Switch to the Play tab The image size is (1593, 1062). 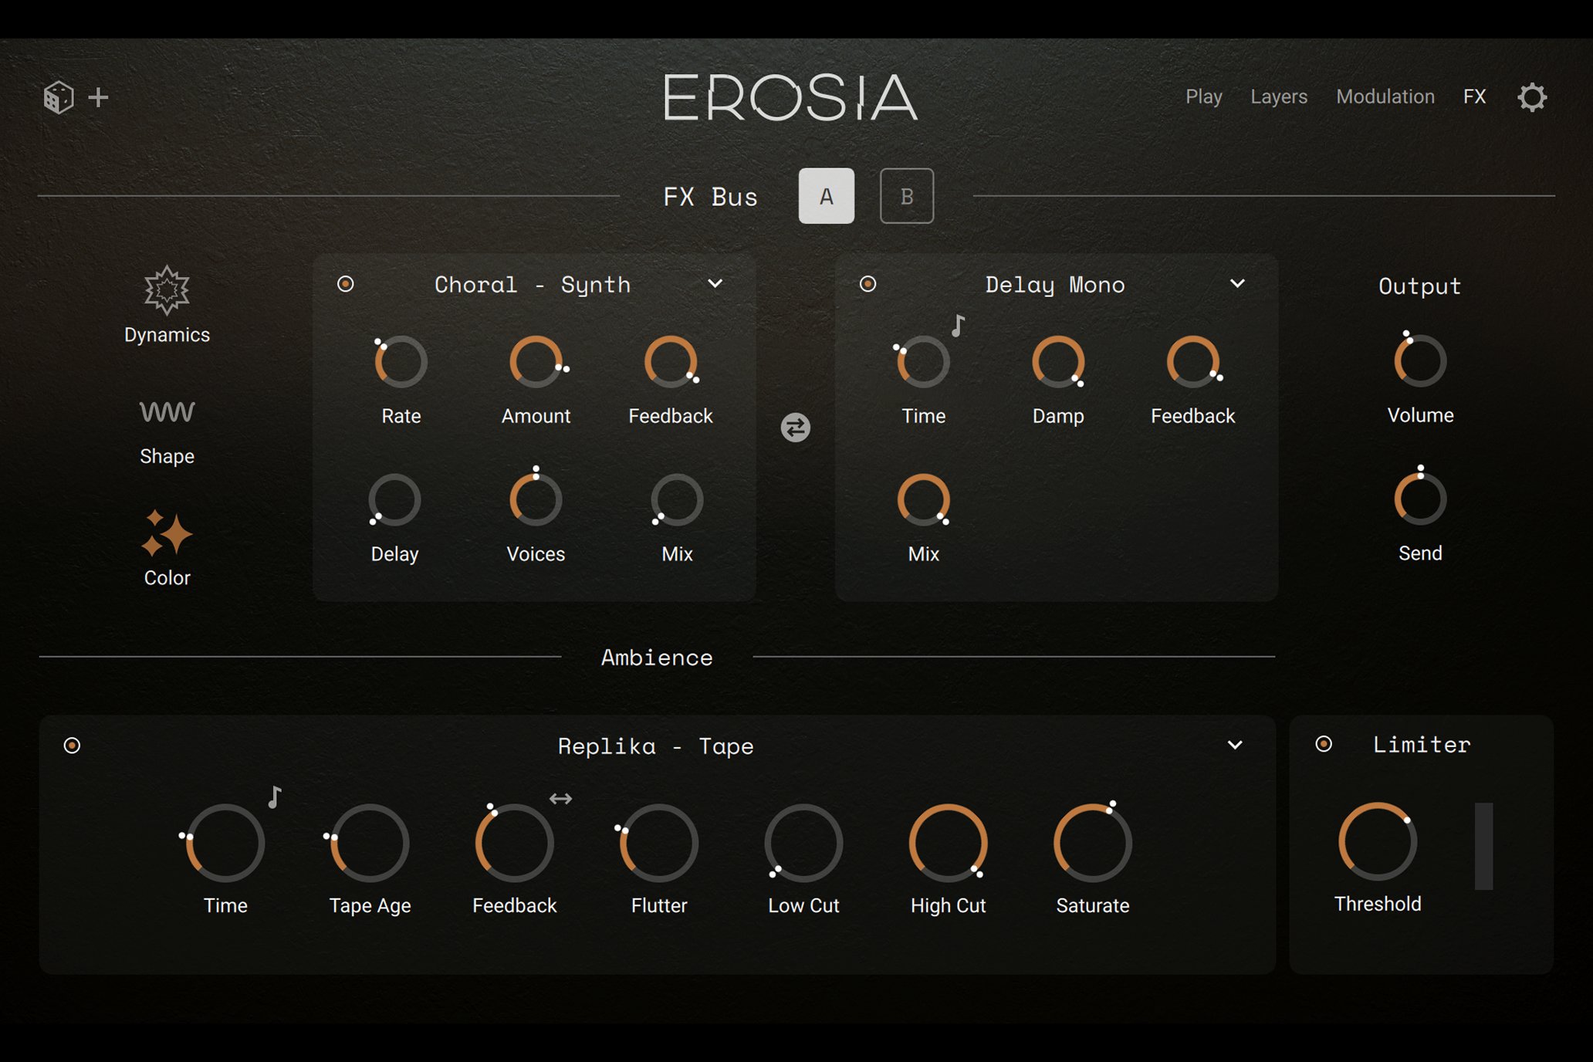pos(1203,97)
